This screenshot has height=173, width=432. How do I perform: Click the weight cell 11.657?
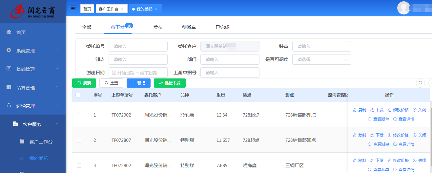223,140
